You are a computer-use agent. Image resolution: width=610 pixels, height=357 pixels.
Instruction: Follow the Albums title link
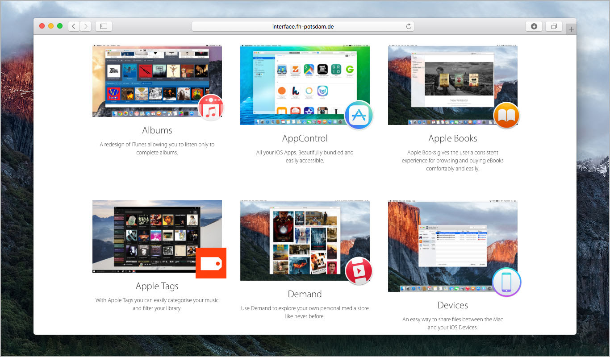click(x=157, y=130)
